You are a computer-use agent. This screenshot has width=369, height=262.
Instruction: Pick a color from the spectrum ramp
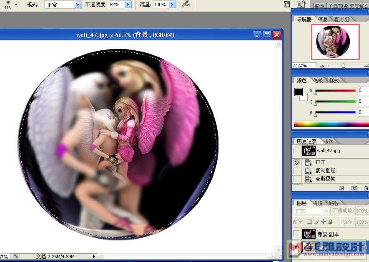[x=331, y=124]
